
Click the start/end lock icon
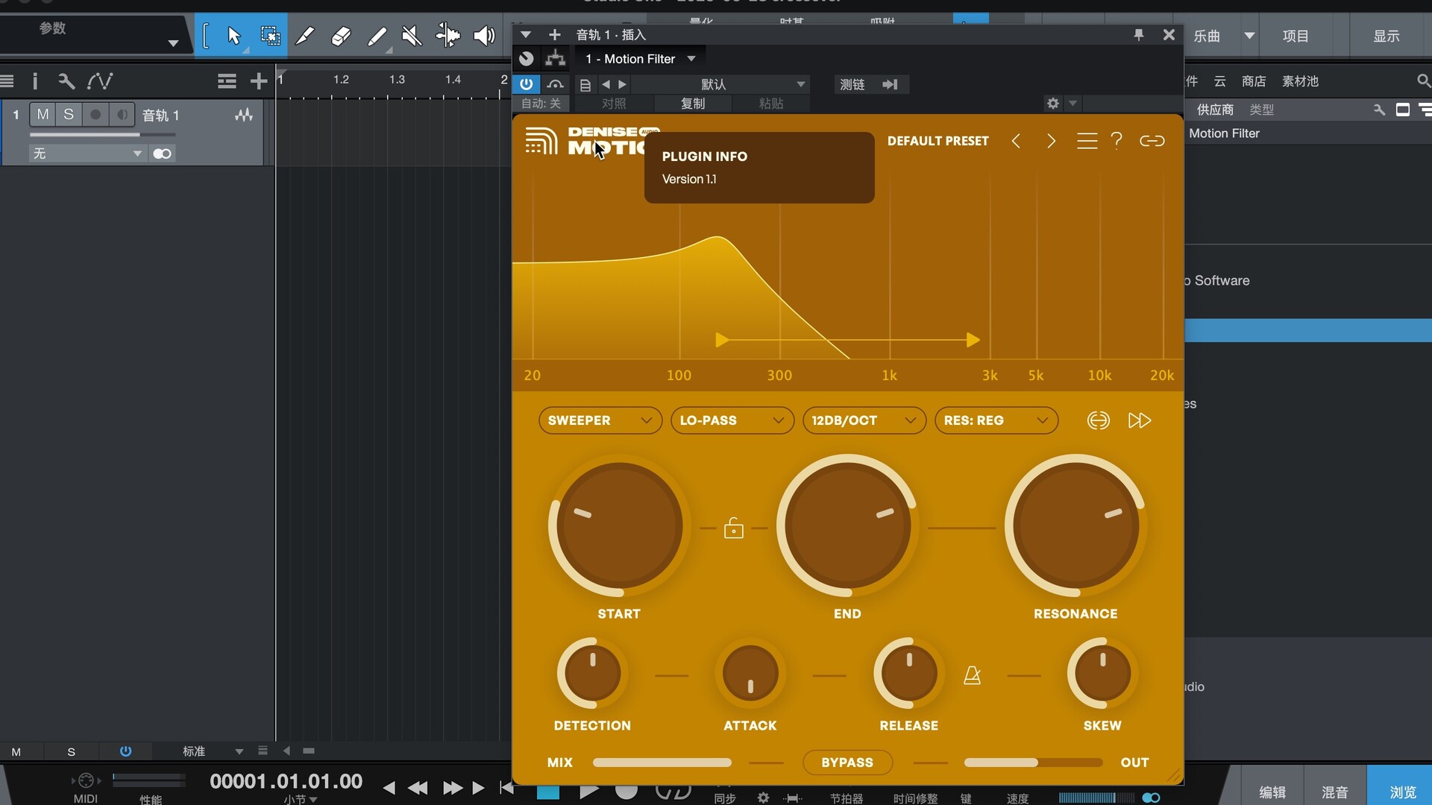click(734, 528)
